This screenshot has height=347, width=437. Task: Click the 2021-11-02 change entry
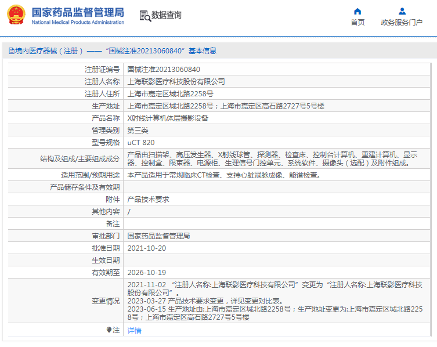(275, 289)
